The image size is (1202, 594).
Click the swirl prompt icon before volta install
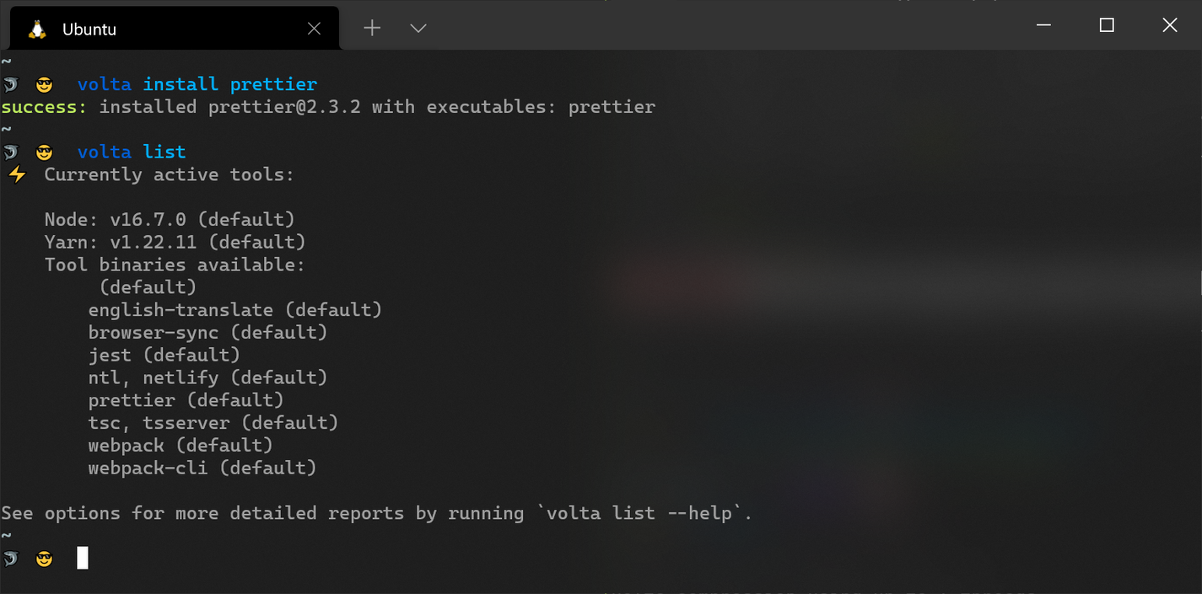pos(10,83)
